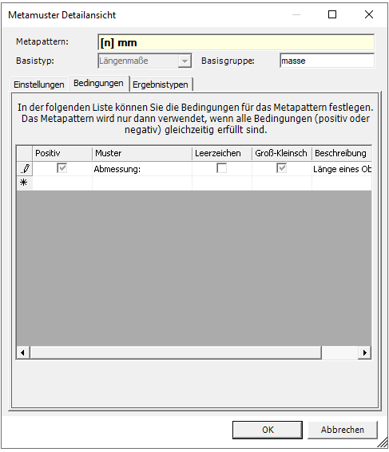The height and width of the screenshot is (452, 389).
Task: Click the scroll right arrow
Action: pos(364,352)
